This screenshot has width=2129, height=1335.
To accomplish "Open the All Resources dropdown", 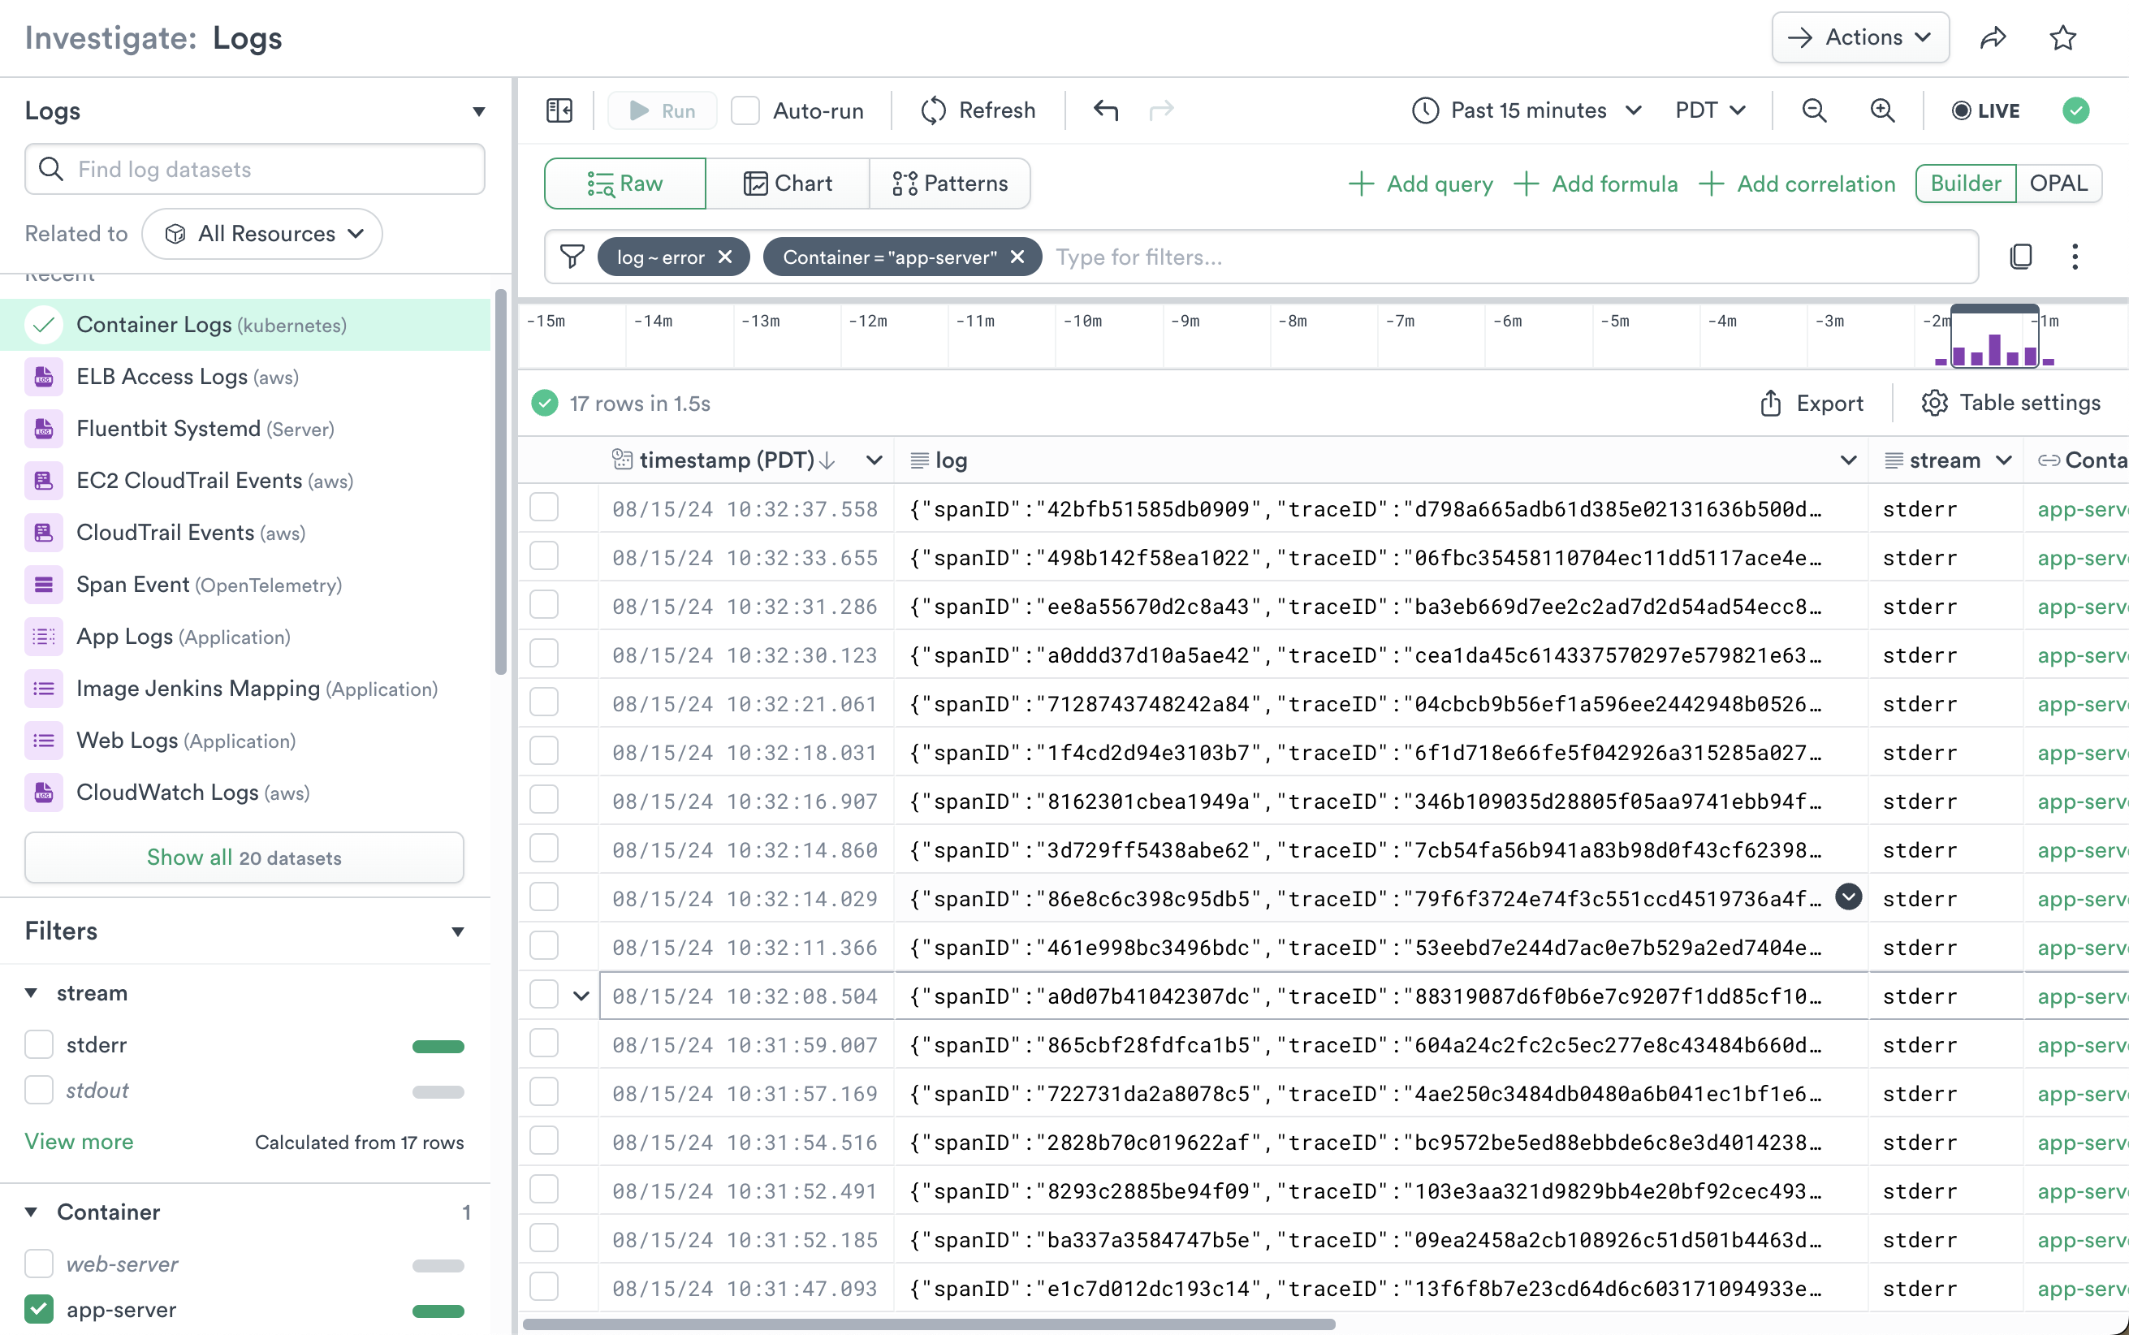I will pyautogui.click(x=262, y=234).
